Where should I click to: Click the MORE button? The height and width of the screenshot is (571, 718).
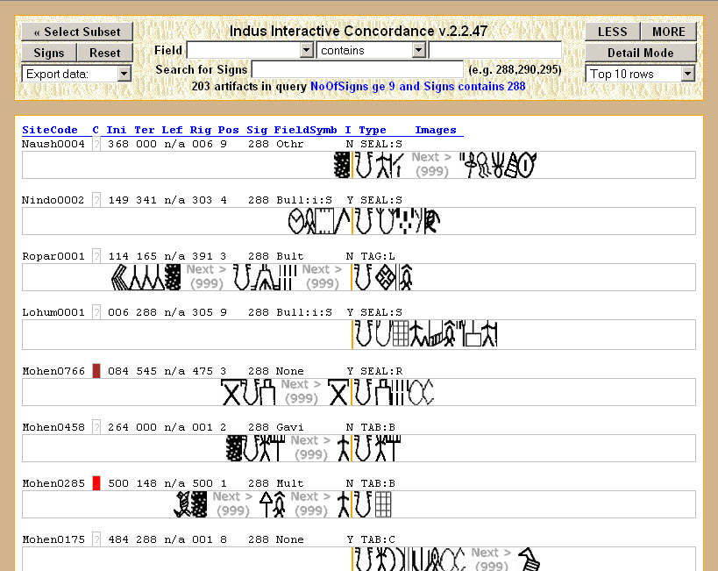point(669,32)
